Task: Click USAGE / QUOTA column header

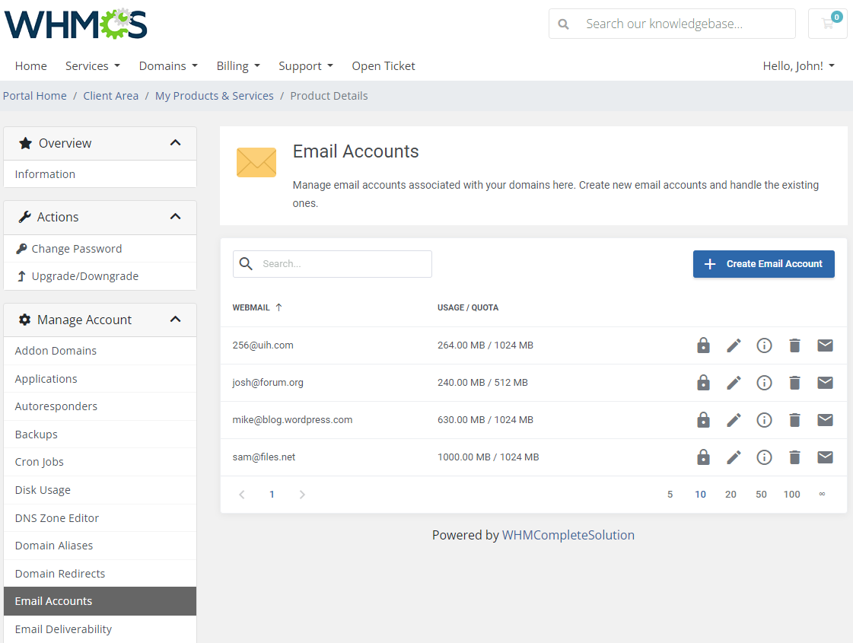Action: [468, 307]
